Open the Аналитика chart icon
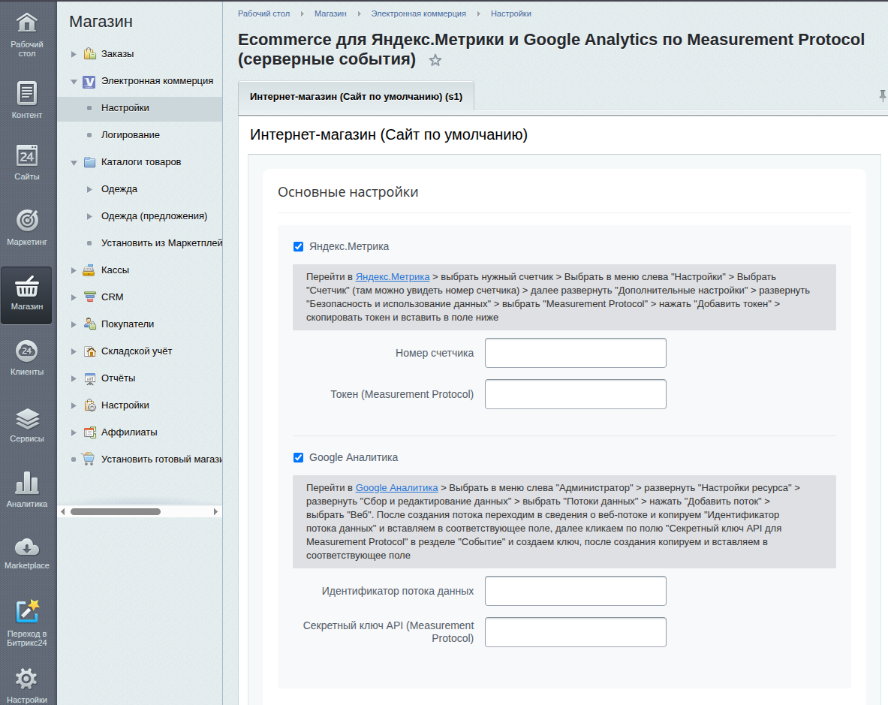Image resolution: width=888 pixels, height=705 pixels. 26,483
